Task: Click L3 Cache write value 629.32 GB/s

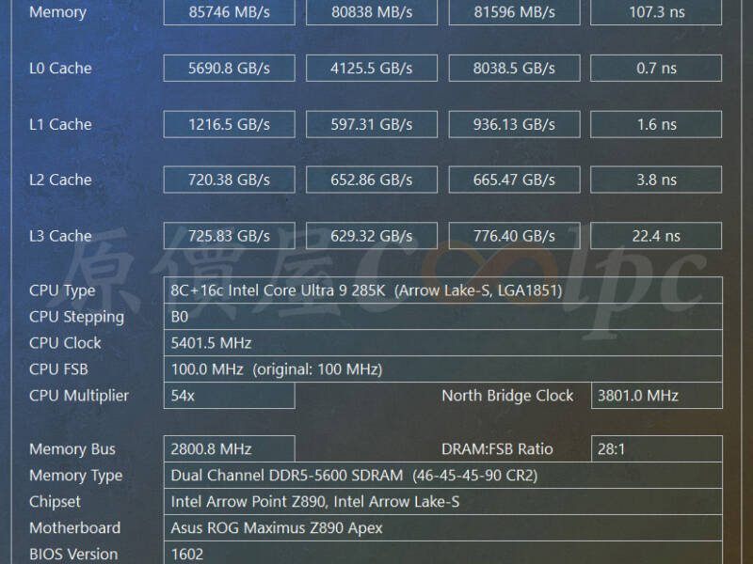Action: (x=372, y=236)
